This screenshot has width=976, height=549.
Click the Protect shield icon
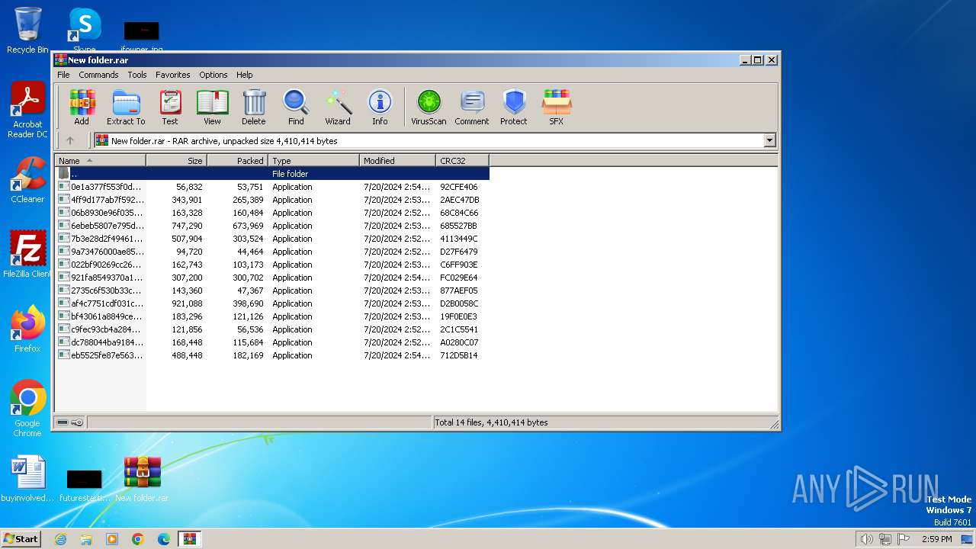click(514, 107)
